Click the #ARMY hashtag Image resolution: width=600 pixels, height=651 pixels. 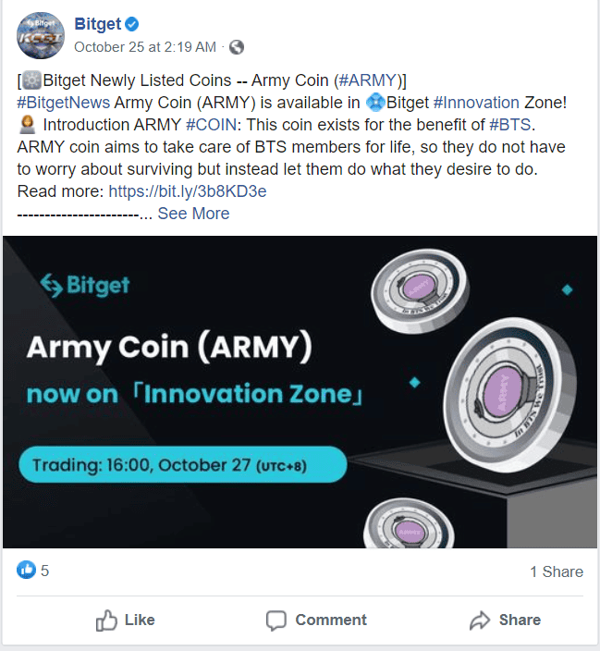point(368,80)
